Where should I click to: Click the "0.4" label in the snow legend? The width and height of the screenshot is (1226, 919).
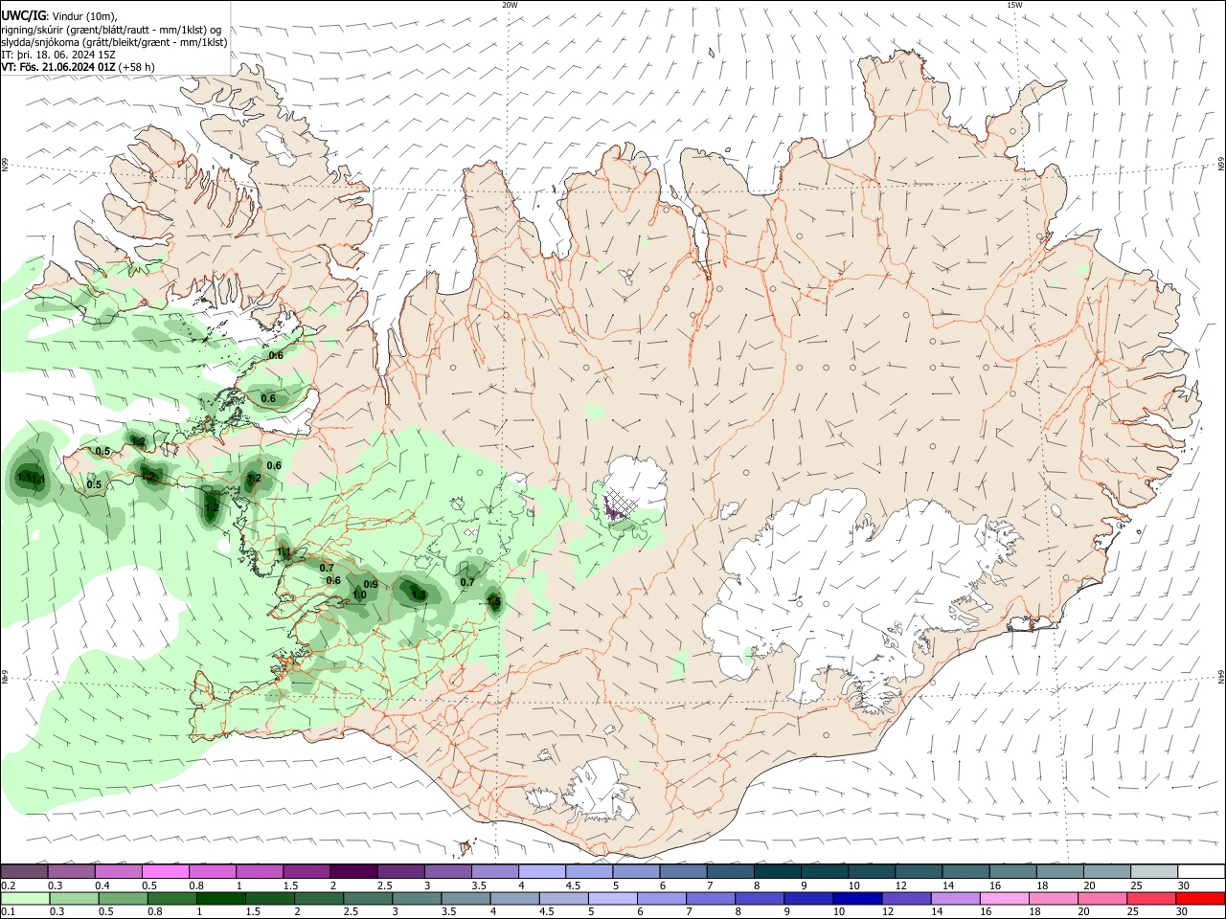(102, 885)
